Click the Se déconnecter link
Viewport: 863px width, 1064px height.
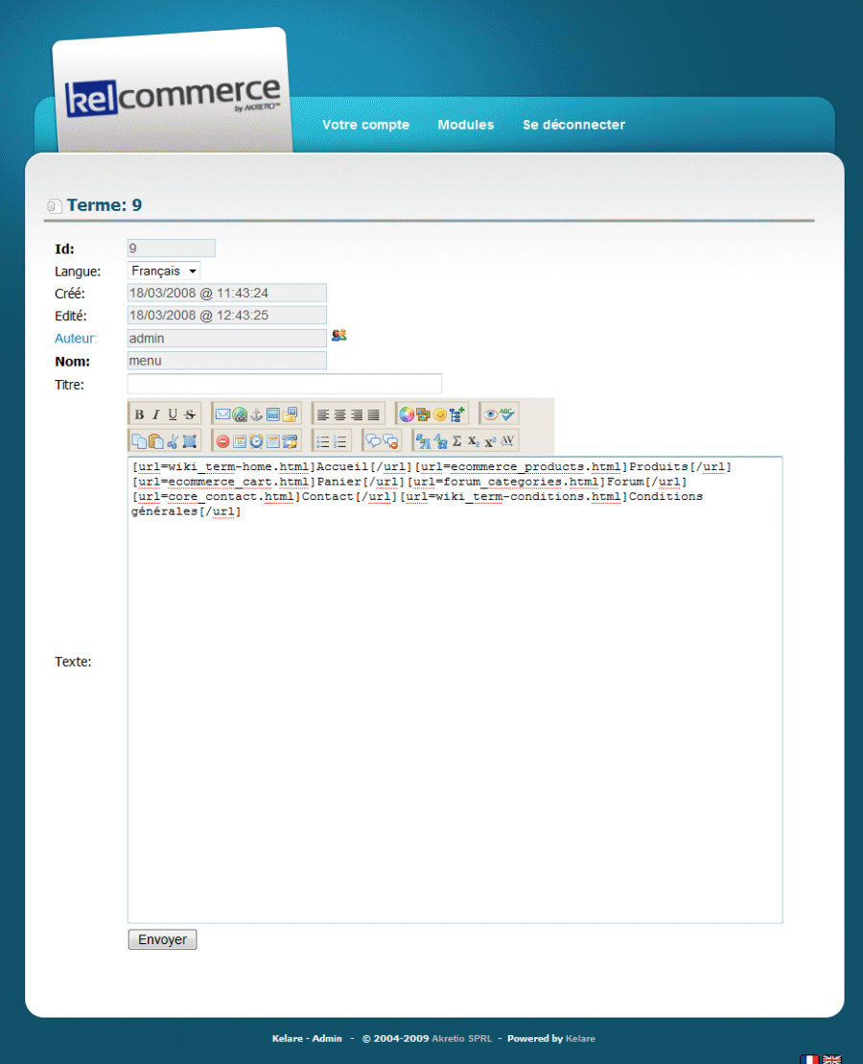(x=573, y=125)
